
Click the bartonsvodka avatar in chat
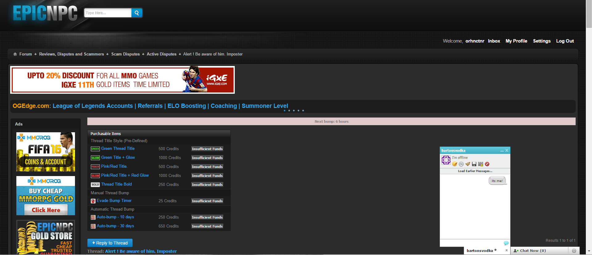point(446,160)
